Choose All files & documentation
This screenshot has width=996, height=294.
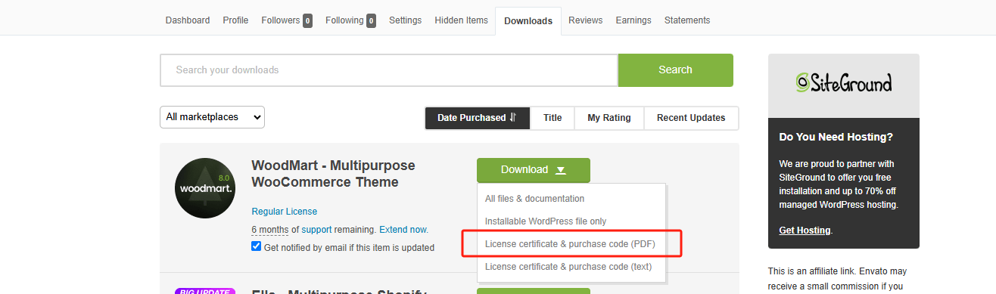[534, 199]
